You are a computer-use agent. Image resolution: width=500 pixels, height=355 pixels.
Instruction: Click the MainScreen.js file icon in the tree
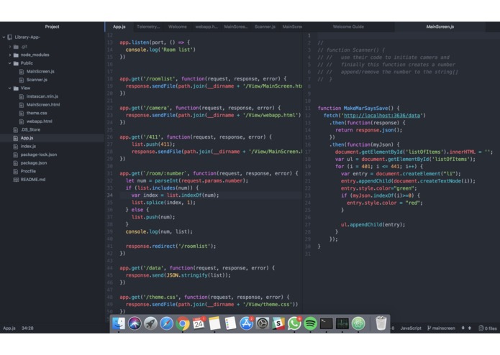(22, 72)
